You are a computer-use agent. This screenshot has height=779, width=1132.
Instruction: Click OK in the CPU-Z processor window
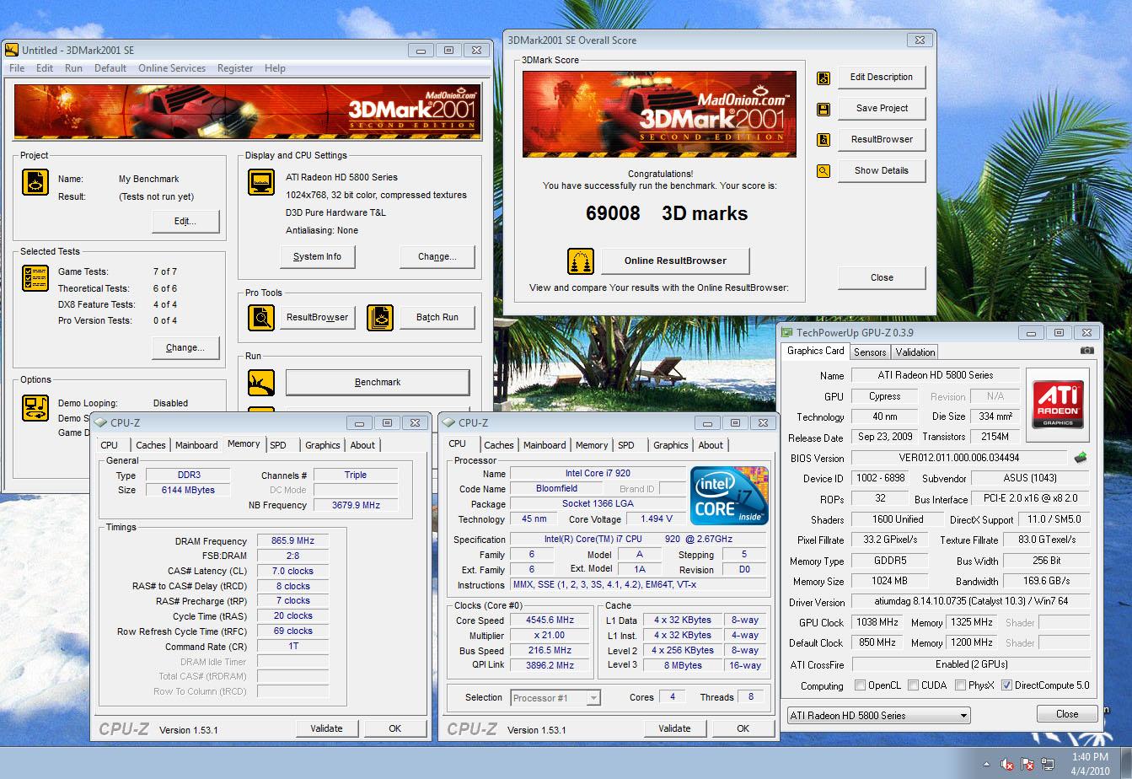pyautogui.click(x=743, y=728)
